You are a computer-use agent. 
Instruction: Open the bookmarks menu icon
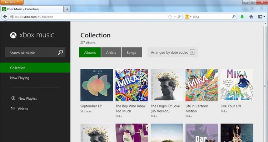click(x=261, y=17)
